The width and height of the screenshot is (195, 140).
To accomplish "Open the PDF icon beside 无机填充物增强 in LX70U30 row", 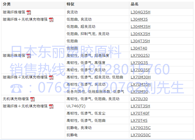I will click(33, 99).
